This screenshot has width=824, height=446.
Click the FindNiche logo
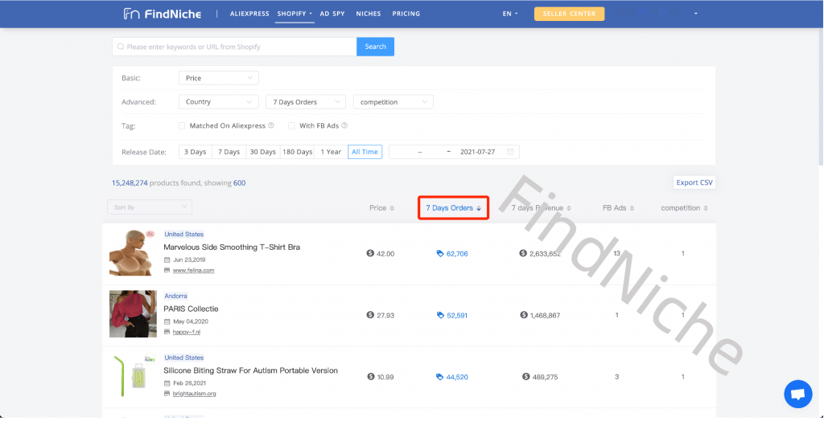click(x=163, y=14)
